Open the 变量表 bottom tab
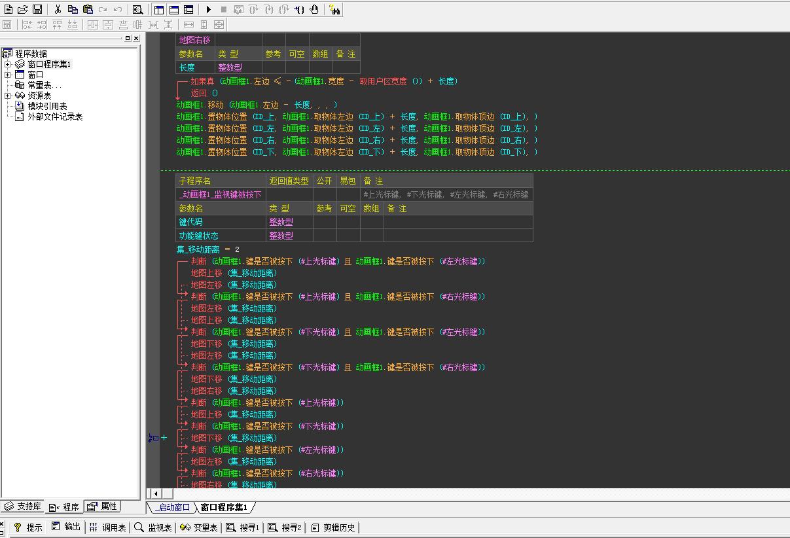This screenshot has width=790, height=538. coord(199,528)
